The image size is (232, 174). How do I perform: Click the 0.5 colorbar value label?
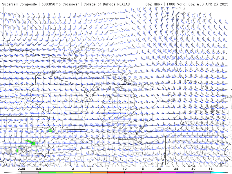pos(39,169)
